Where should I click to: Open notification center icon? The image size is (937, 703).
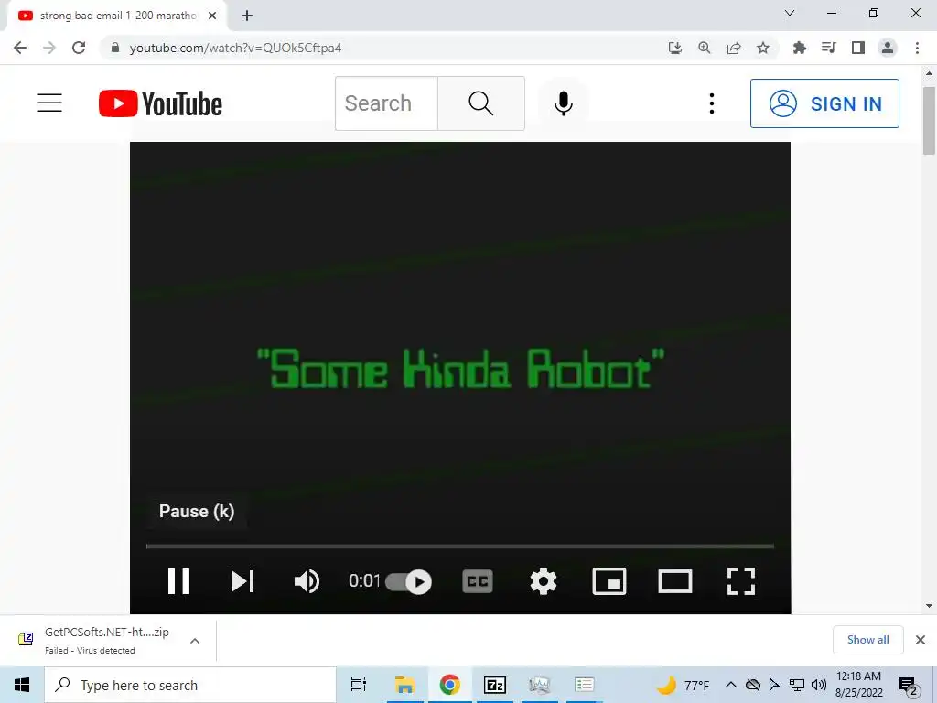(909, 686)
